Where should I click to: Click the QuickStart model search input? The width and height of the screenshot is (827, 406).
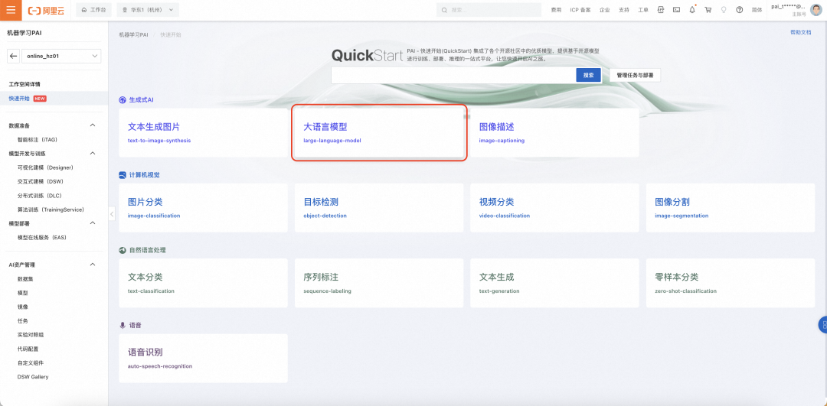coord(453,75)
